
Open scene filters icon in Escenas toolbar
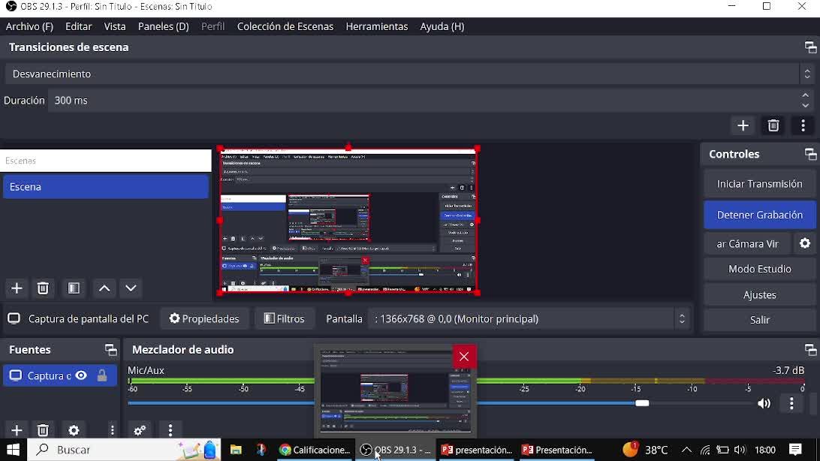pos(74,288)
